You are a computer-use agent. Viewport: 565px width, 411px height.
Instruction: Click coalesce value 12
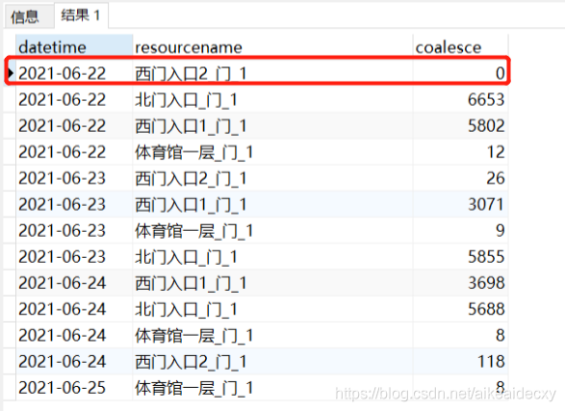(x=496, y=152)
